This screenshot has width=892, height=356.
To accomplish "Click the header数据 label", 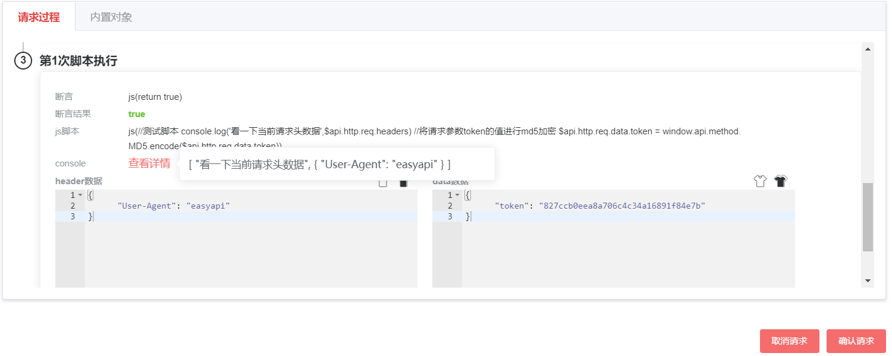I will (78, 181).
